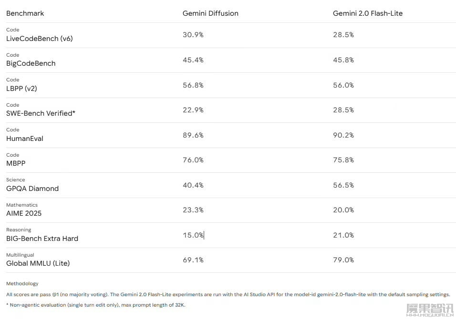Click SWE-Bench Verified* benchmark name
Viewport: 456px width, 319px height.
41,113
